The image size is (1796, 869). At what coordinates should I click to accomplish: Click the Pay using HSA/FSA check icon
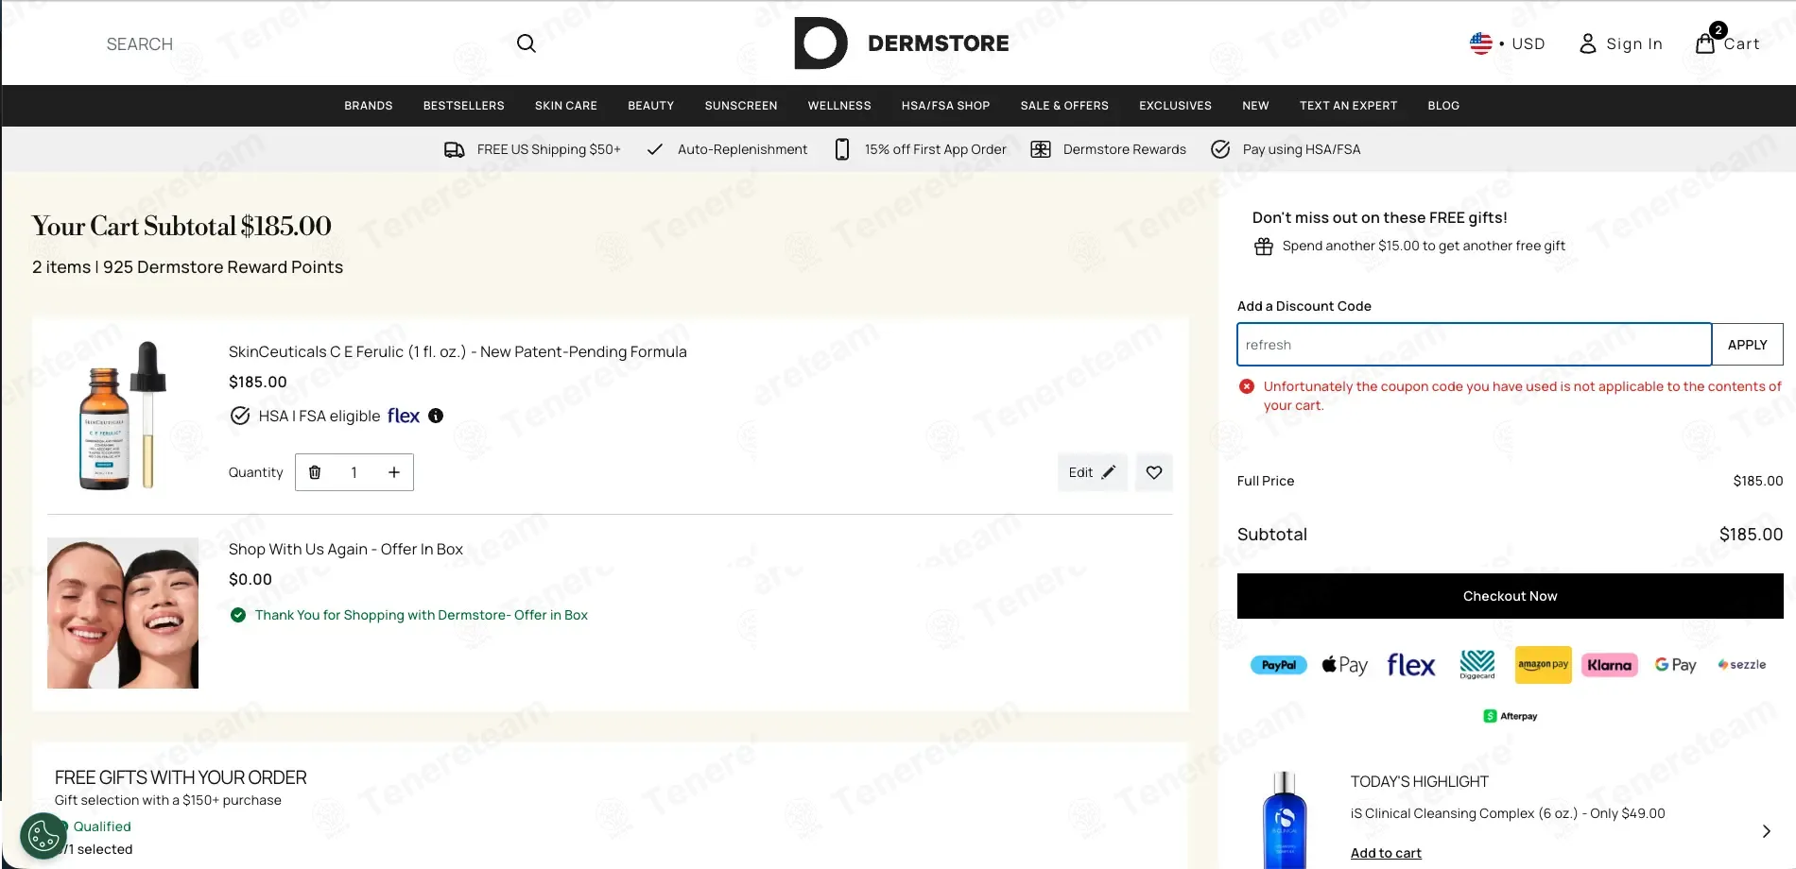click(x=1220, y=149)
